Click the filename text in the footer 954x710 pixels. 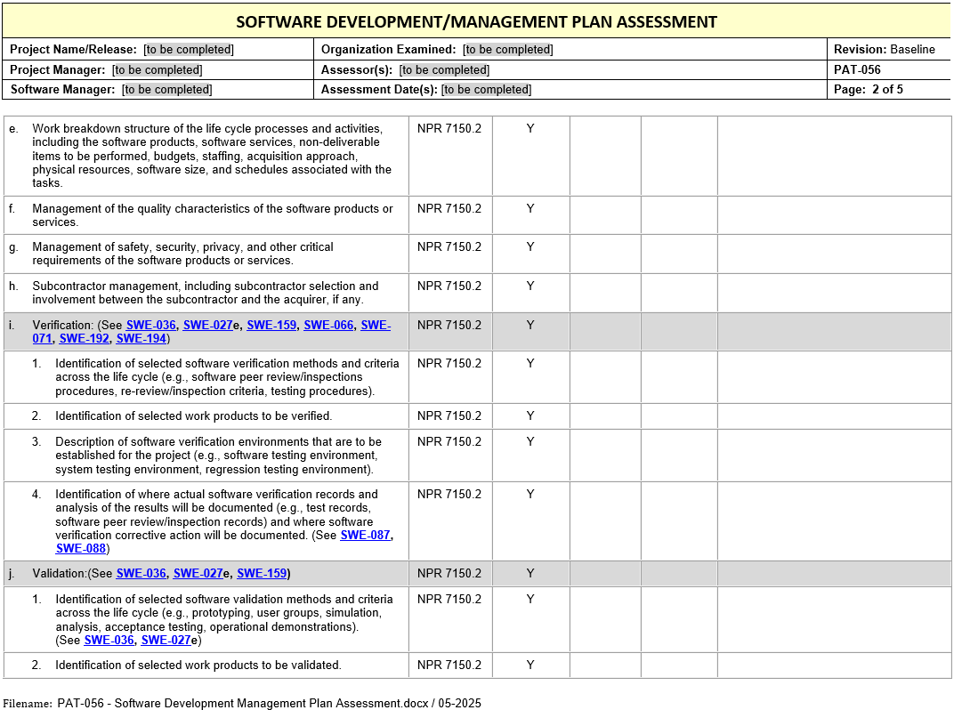pos(269,703)
